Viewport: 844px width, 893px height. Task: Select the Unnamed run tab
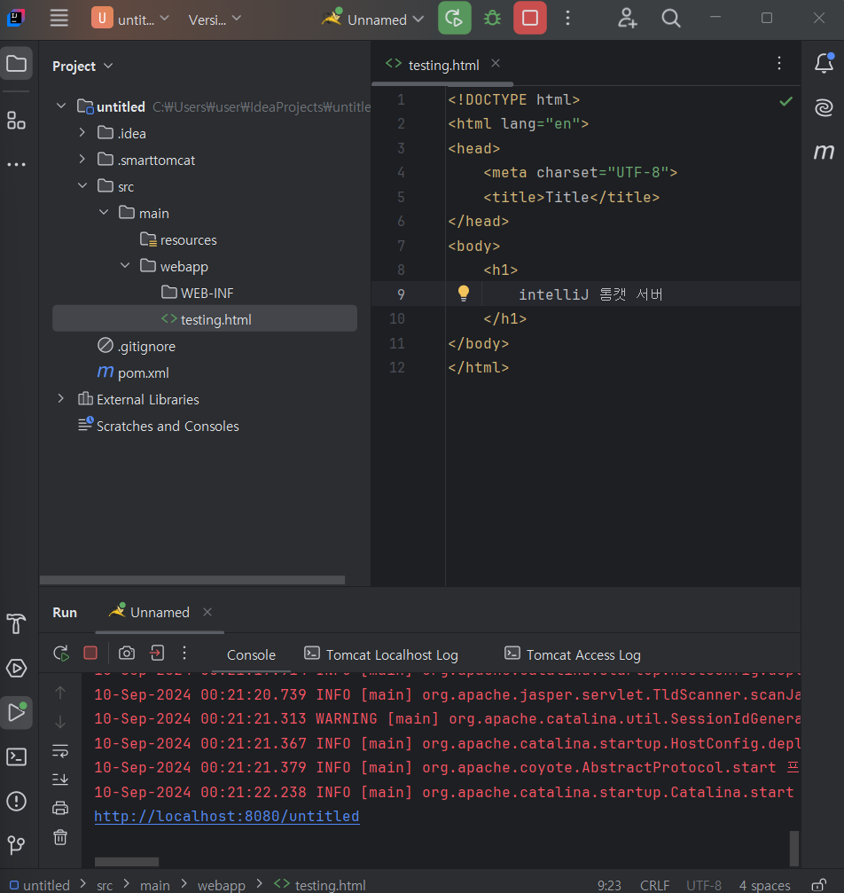coord(160,612)
